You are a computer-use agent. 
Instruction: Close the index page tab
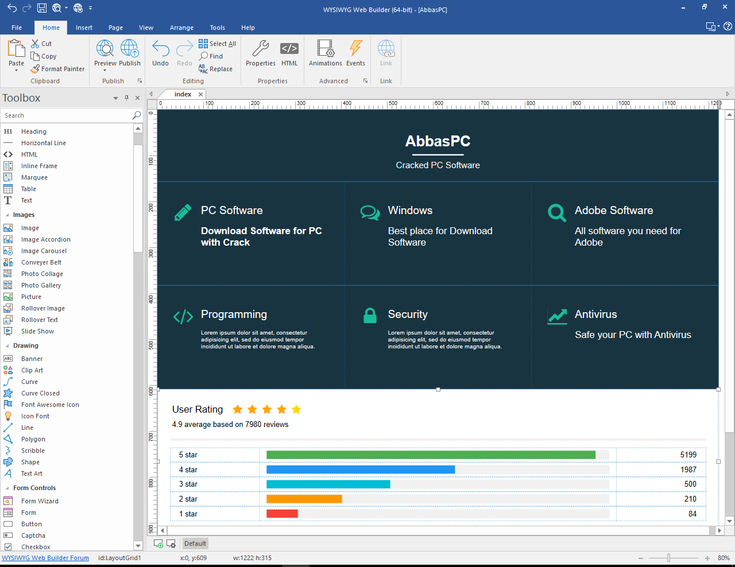pos(200,94)
